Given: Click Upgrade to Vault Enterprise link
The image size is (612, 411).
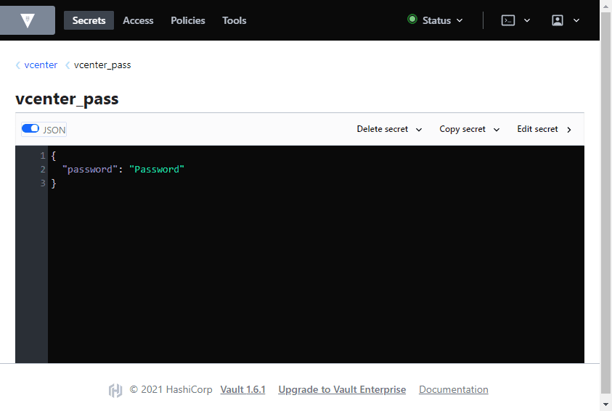Looking at the screenshot, I should click(x=342, y=389).
